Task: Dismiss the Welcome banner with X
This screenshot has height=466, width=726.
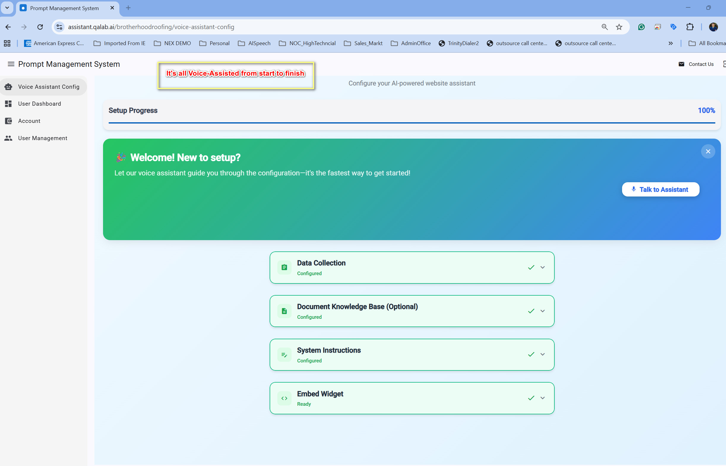Action: [708, 151]
